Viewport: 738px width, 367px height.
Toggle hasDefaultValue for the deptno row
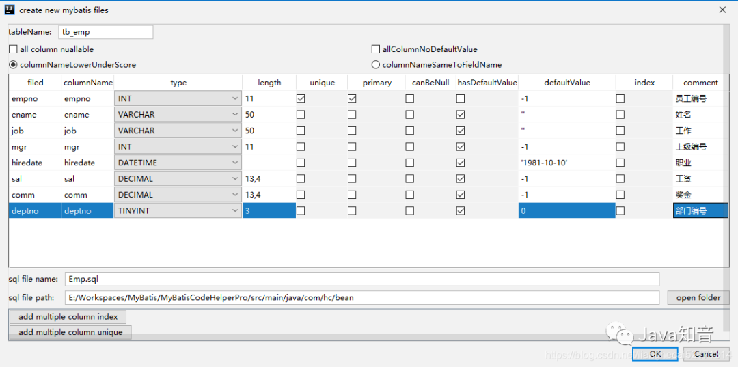(x=461, y=210)
